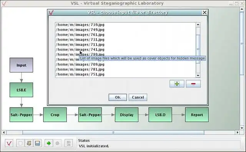Click the file list vertical scrollbar thumb
Viewport: 246px width, 152px height.
click(x=198, y=49)
